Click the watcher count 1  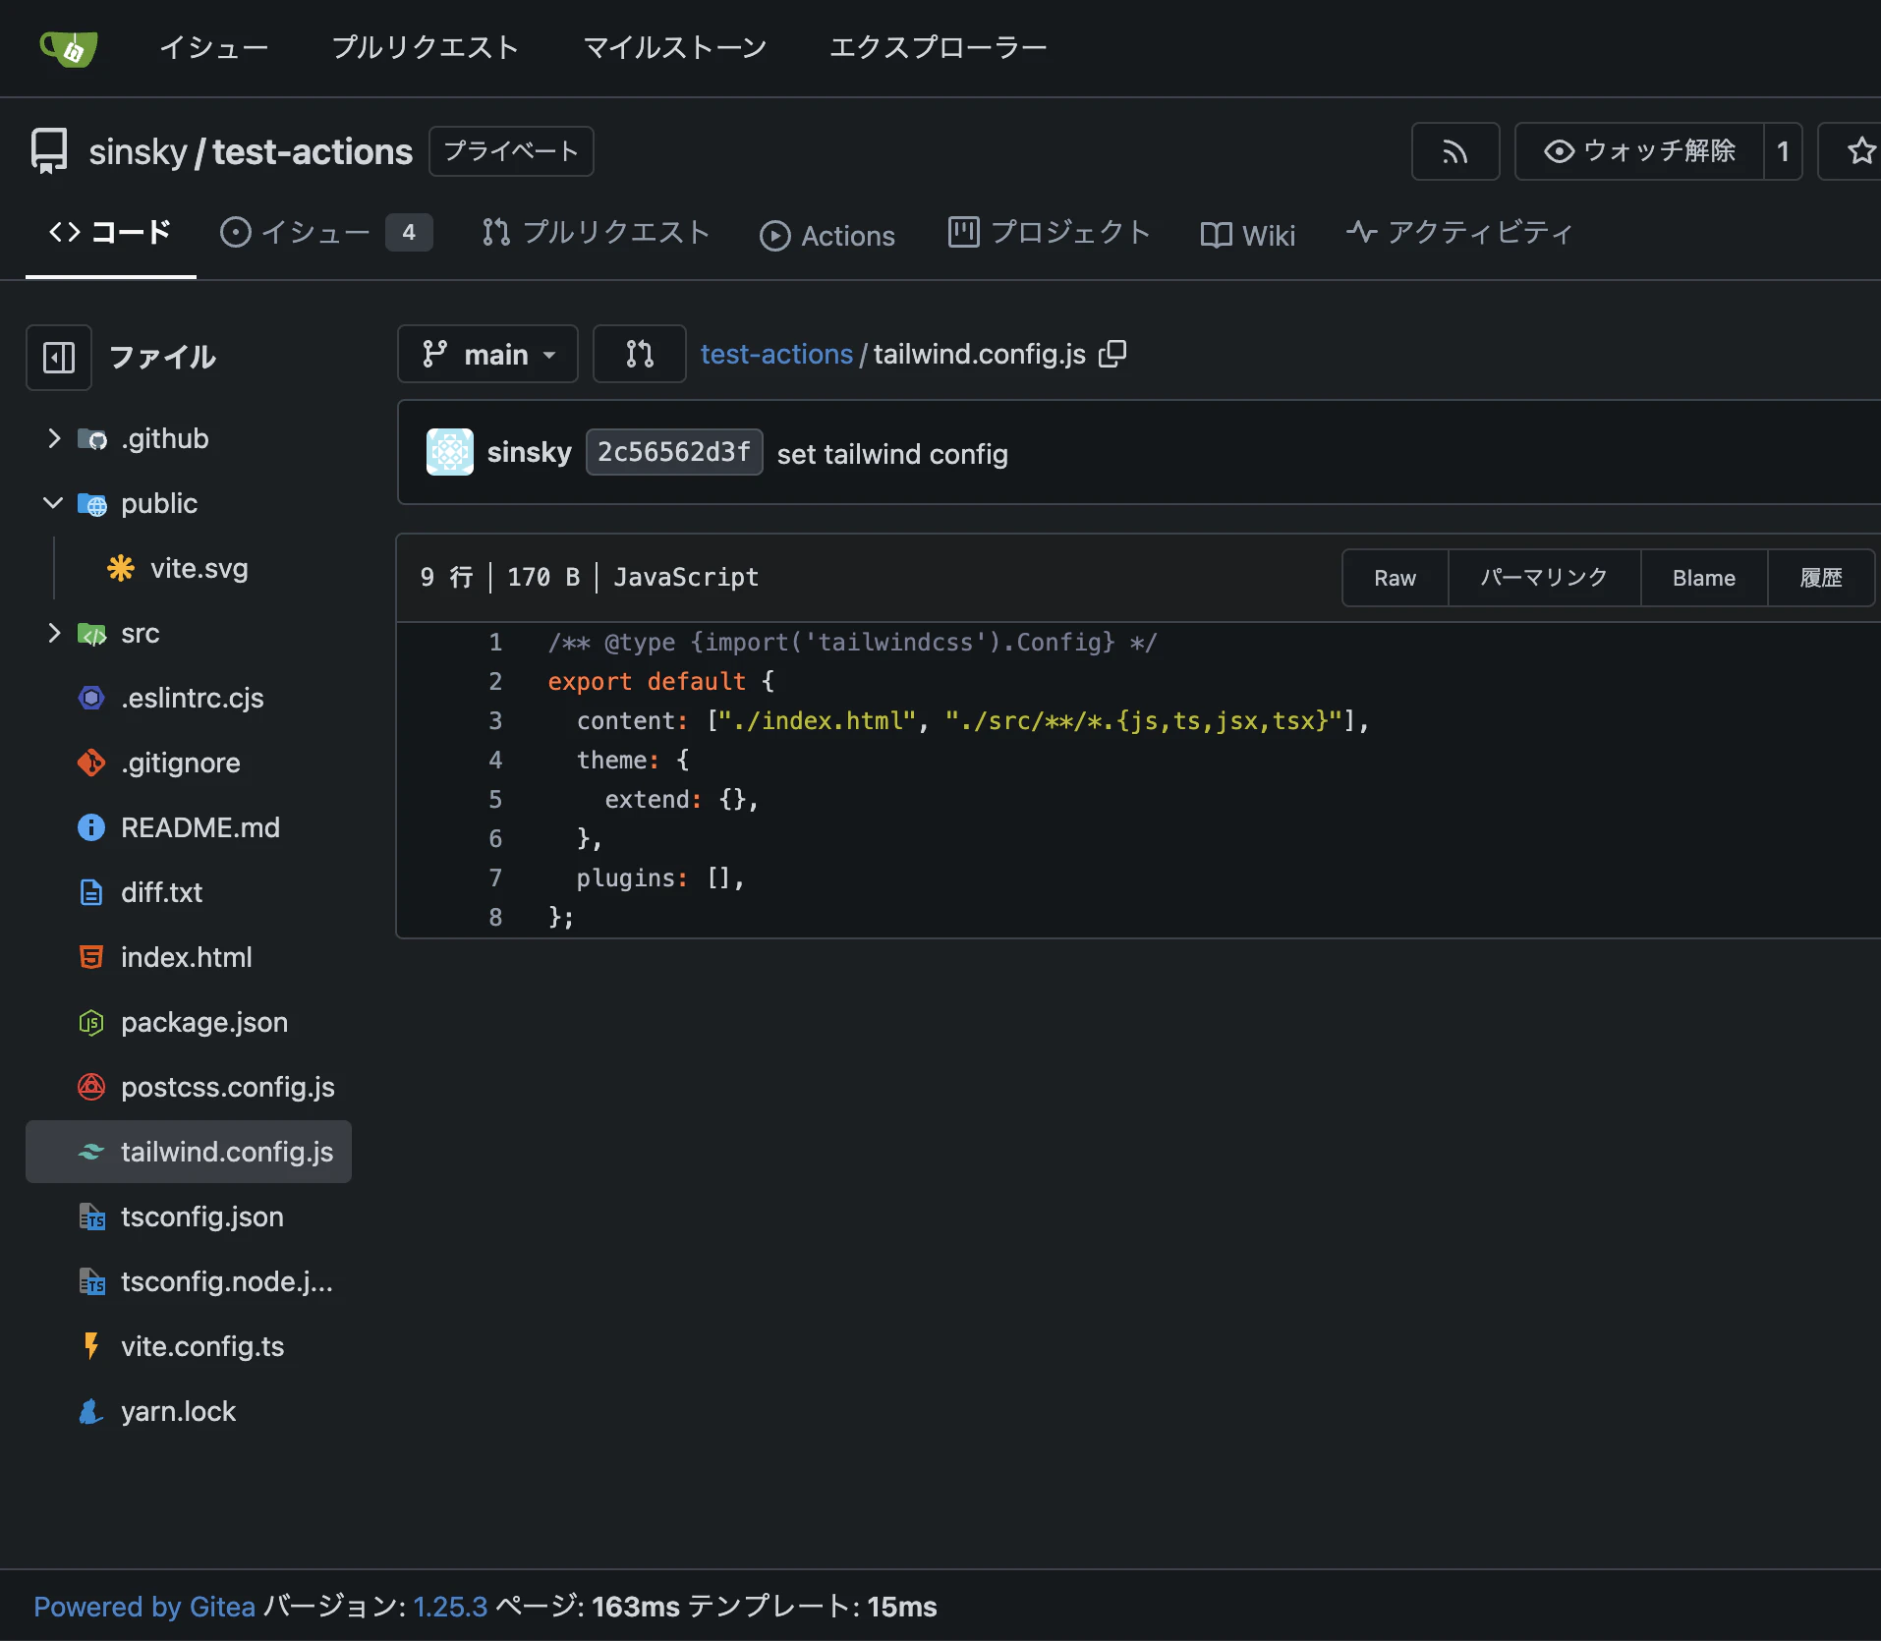[1783, 151]
